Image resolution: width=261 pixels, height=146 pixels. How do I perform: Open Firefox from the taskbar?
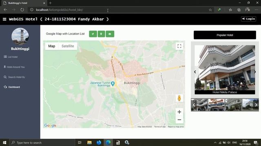(x=99, y=142)
